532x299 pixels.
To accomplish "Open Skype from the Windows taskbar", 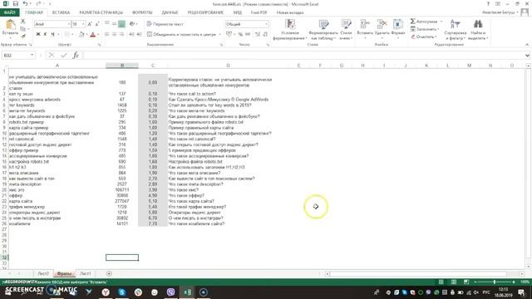I will 122,292.
